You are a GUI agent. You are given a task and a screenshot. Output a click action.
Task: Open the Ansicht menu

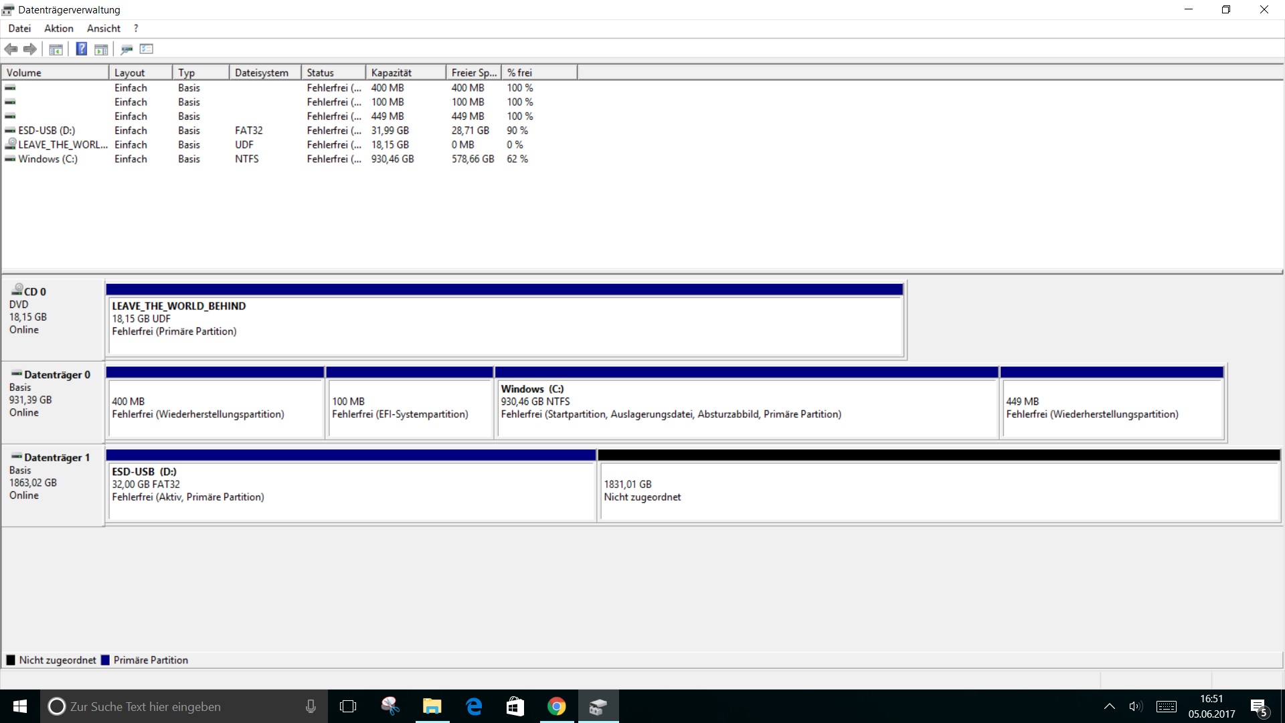tap(104, 28)
